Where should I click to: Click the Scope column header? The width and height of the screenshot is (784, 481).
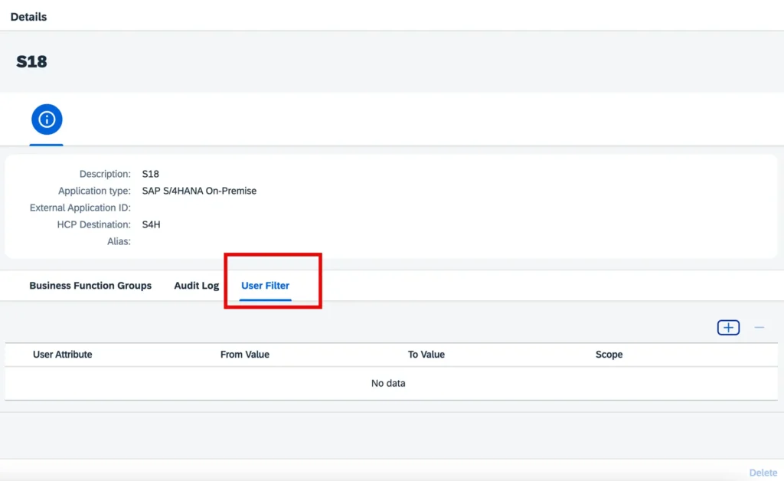click(609, 355)
